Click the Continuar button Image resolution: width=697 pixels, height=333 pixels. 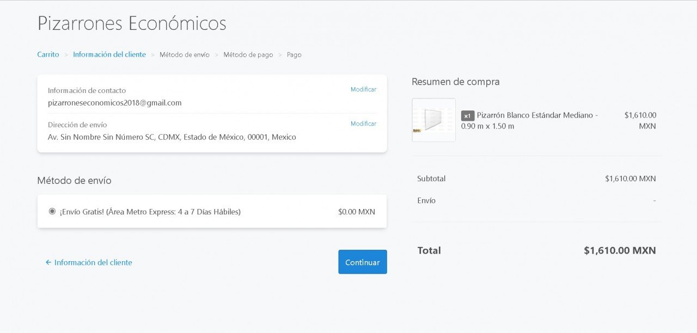pos(362,262)
